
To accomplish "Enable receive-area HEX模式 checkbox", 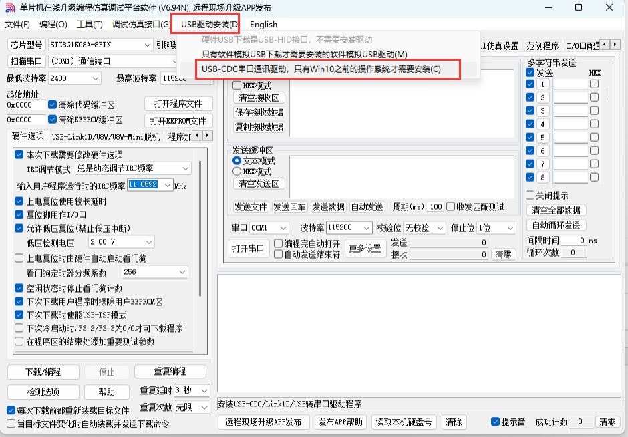I will tap(237, 85).
